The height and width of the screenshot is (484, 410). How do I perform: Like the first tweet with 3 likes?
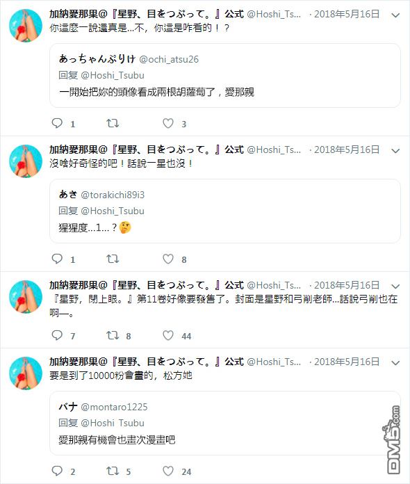[168, 123]
